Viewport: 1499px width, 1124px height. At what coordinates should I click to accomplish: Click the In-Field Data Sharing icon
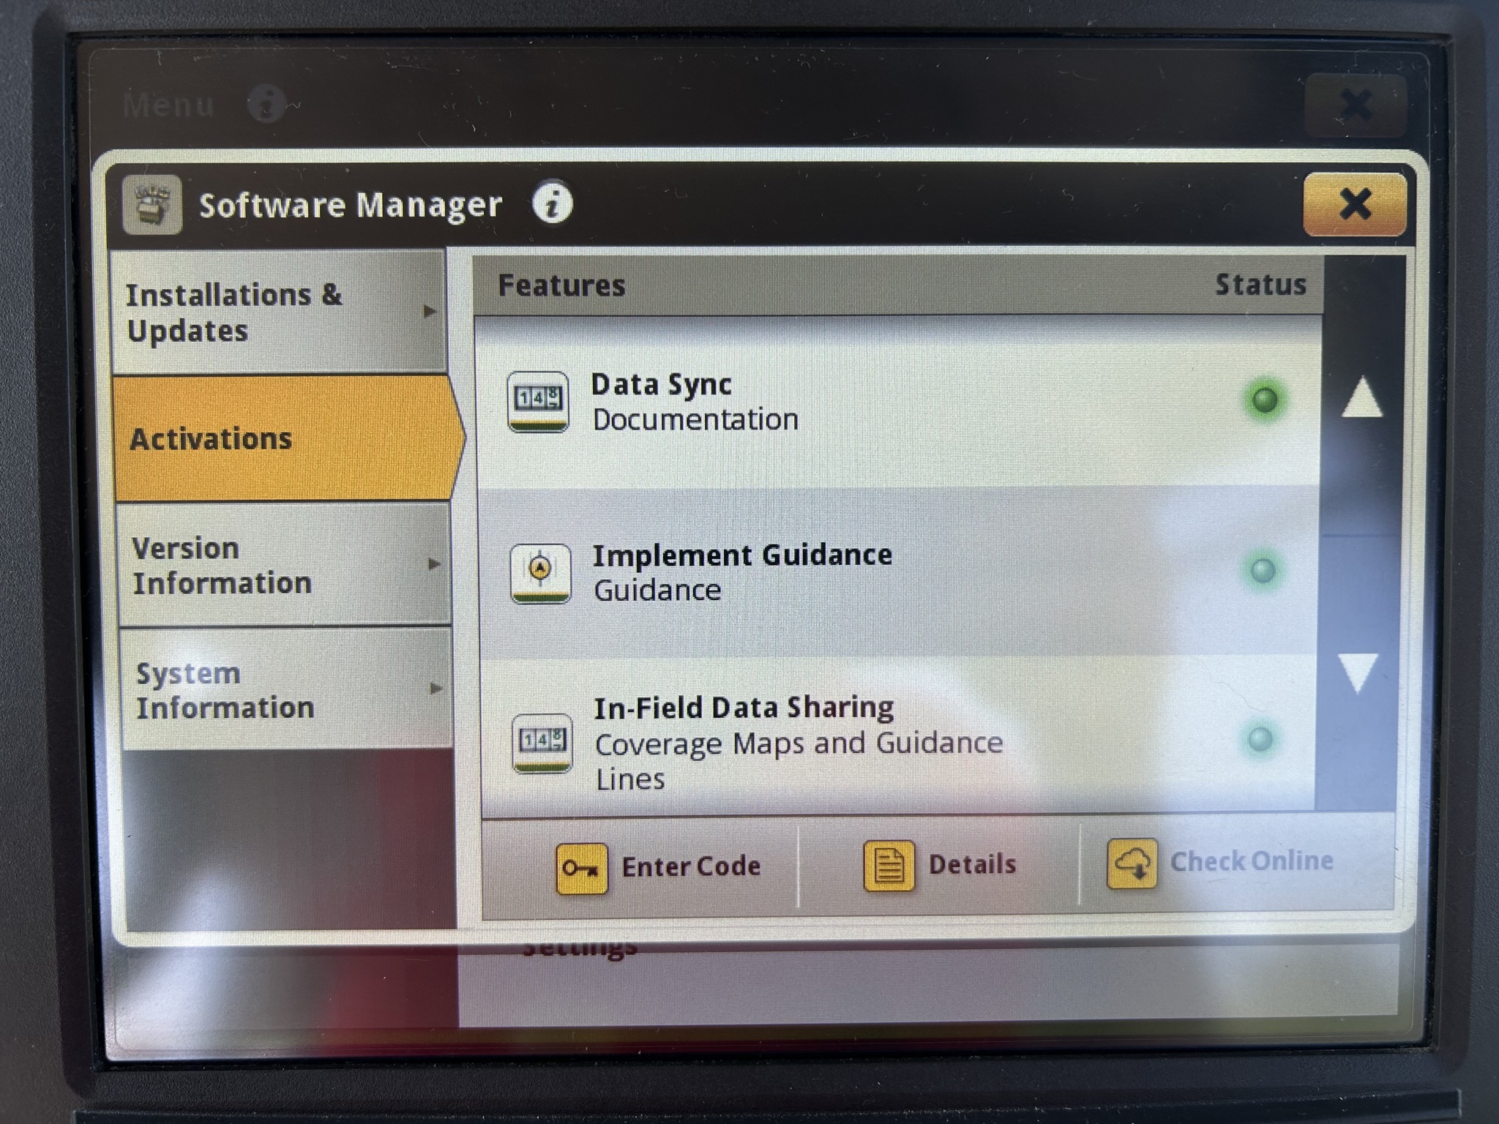542,743
